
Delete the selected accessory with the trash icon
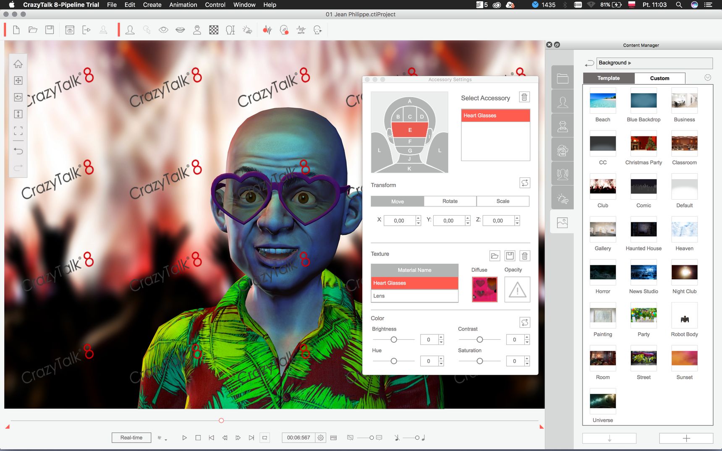click(x=524, y=97)
